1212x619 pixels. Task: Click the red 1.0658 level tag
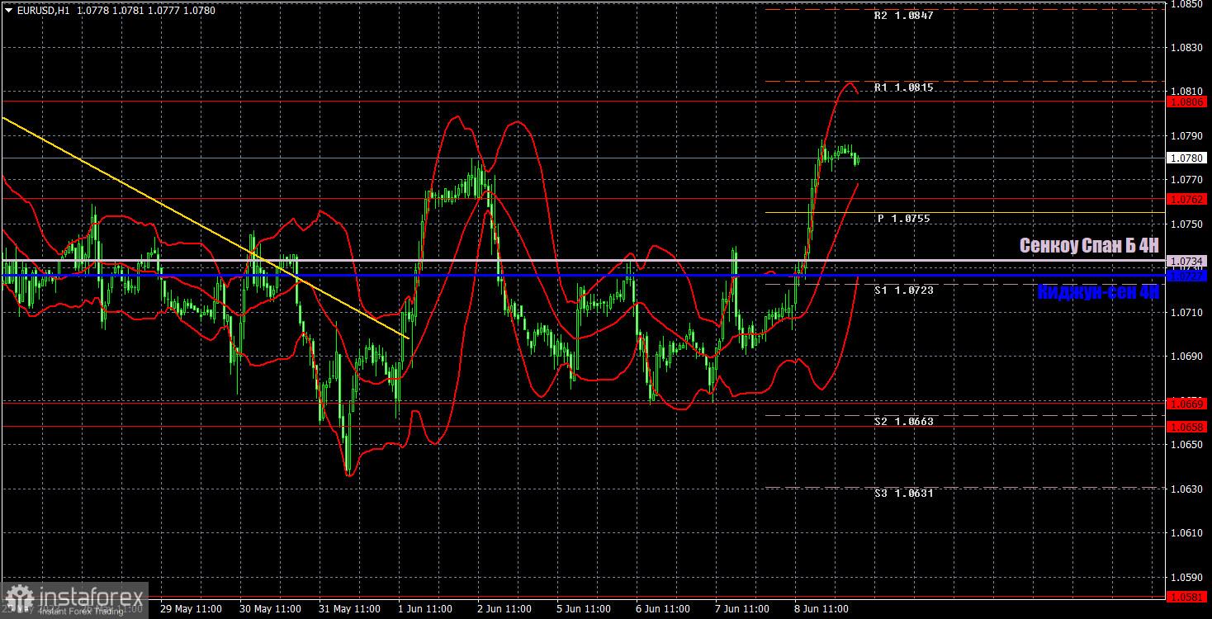pyautogui.click(x=1188, y=427)
